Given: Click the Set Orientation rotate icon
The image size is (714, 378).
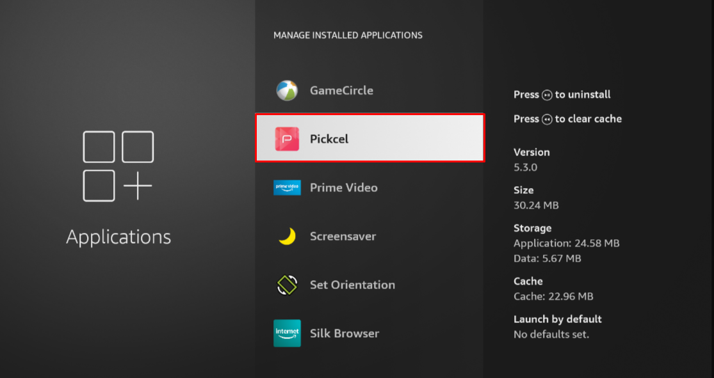Looking at the screenshot, I should (x=287, y=285).
